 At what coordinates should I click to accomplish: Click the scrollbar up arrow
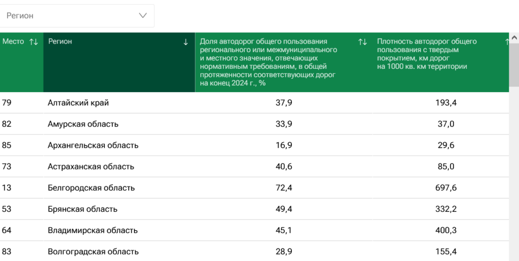click(514, 38)
